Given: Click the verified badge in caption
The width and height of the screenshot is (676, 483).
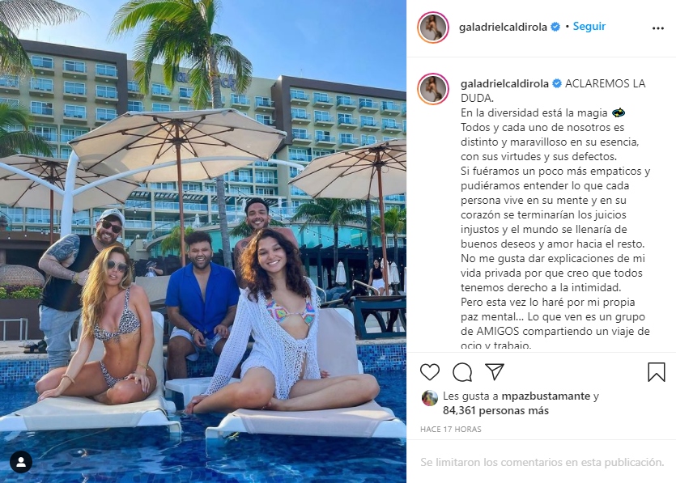Looking at the screenshot, I should point(556,83).
